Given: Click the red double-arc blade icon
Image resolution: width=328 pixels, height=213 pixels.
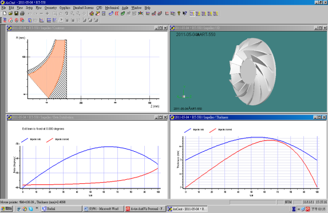Looking at the screenshot, I should point(117,14).
